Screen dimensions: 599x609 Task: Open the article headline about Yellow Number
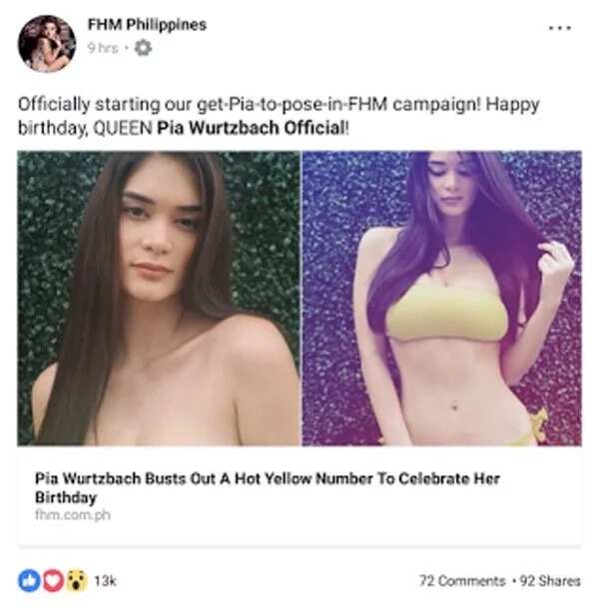pyautogui.click(x=268, y=488)
